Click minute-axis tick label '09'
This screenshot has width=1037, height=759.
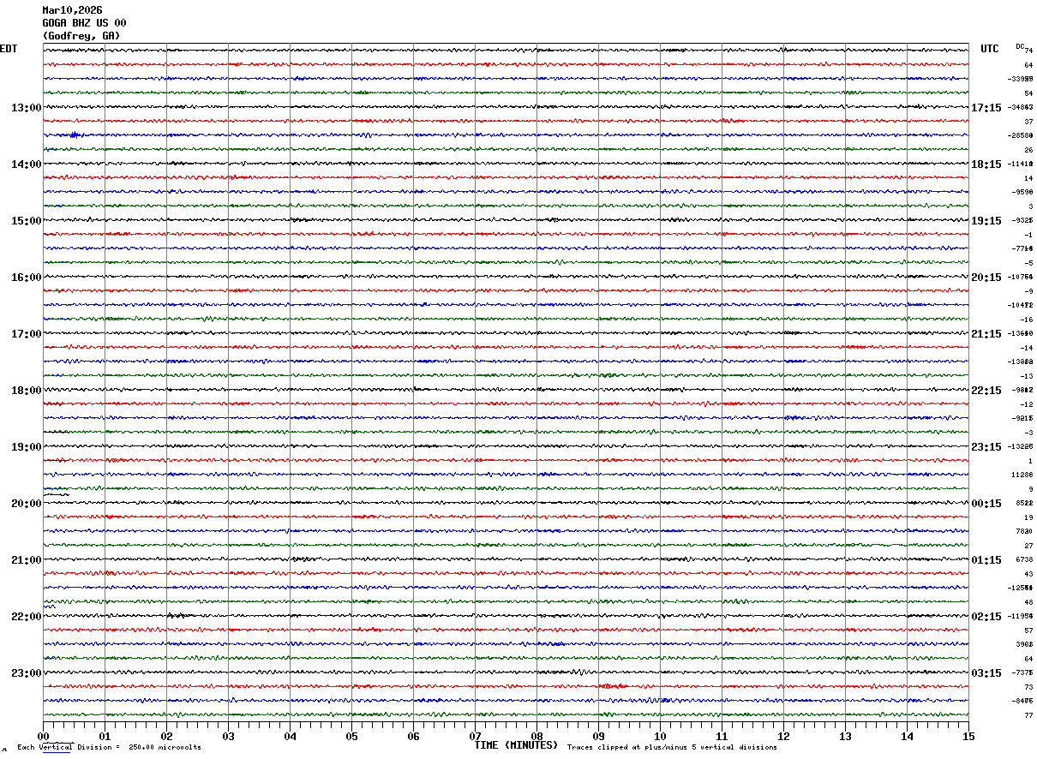point(598,736)
